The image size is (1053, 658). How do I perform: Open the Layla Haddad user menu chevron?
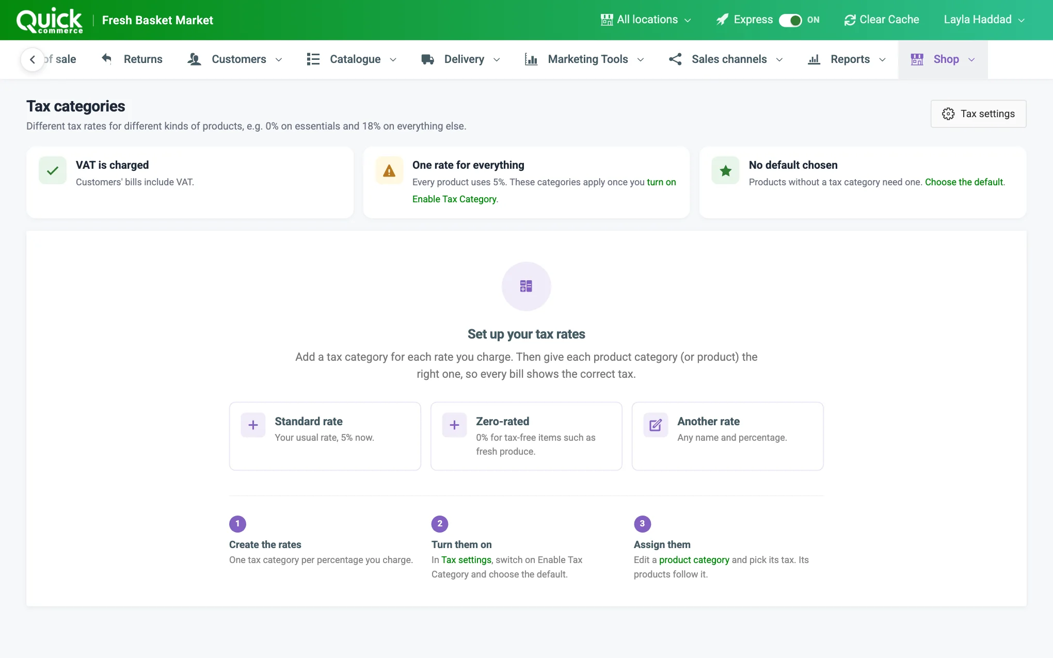1022,20
